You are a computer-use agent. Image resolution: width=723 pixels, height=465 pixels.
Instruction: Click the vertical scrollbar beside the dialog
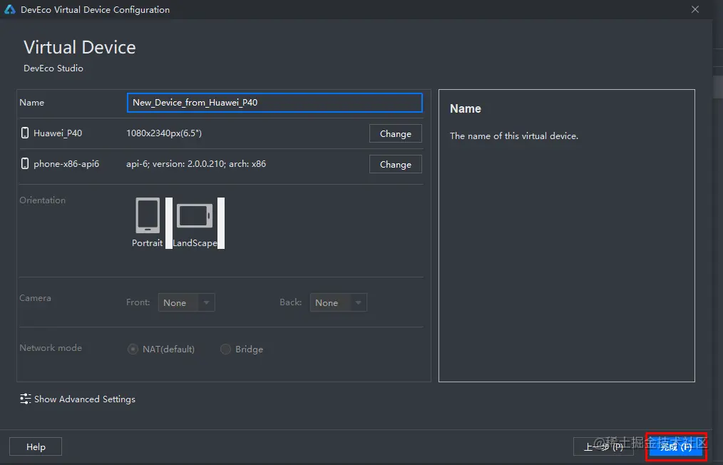pyautogui.click(x=718, y=87)
